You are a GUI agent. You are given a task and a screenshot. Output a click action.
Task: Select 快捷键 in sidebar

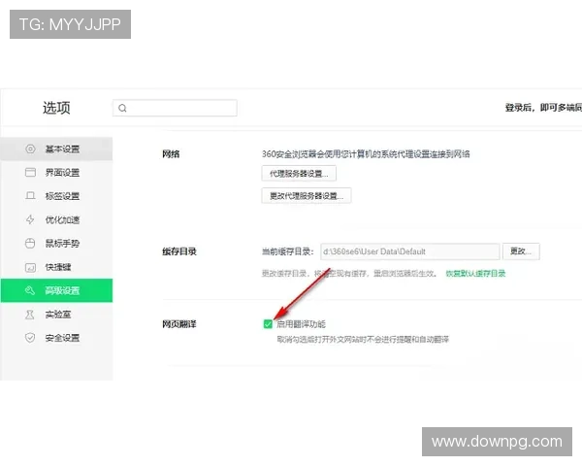[x=56, y=267]
